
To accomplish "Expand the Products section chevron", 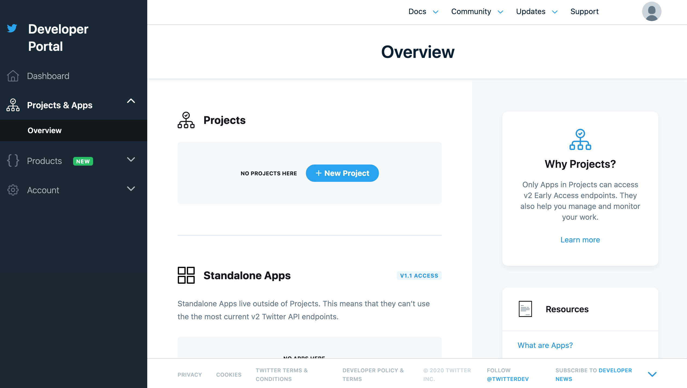I will click(131, 159).
